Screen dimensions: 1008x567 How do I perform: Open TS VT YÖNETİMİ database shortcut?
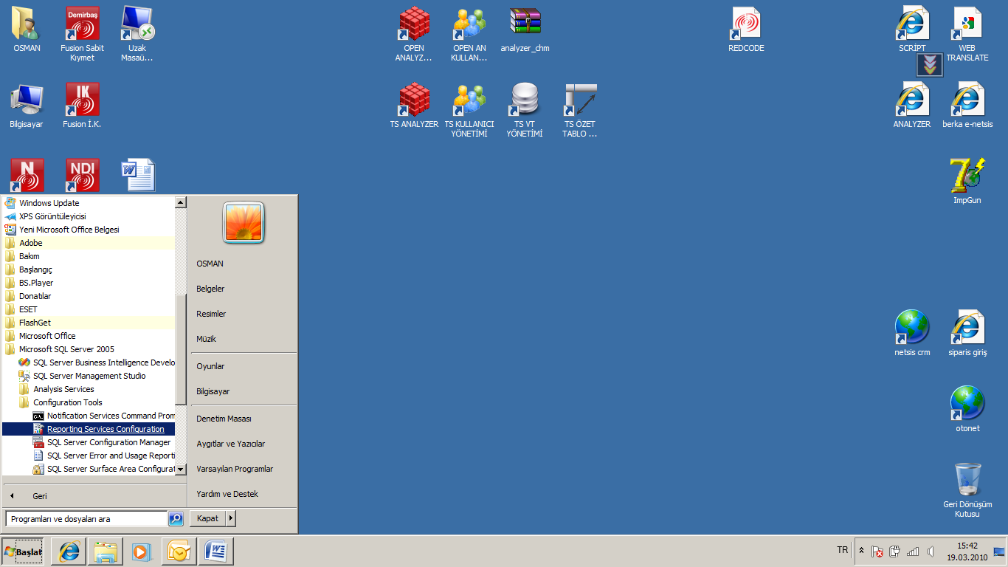(x=525, y=100)
